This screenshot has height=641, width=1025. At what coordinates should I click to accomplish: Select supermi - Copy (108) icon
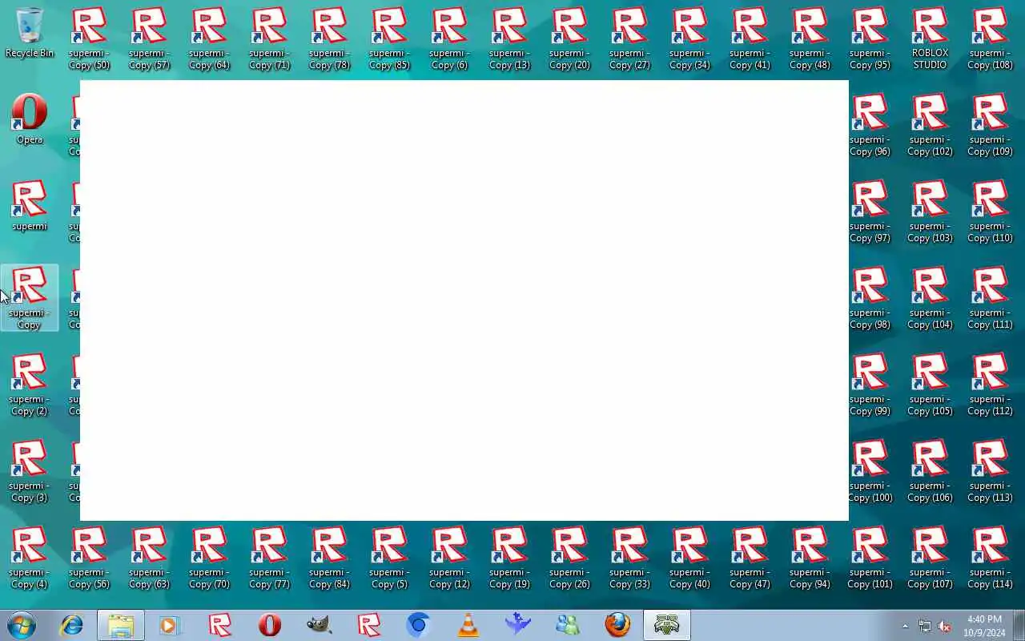(990, 38)
